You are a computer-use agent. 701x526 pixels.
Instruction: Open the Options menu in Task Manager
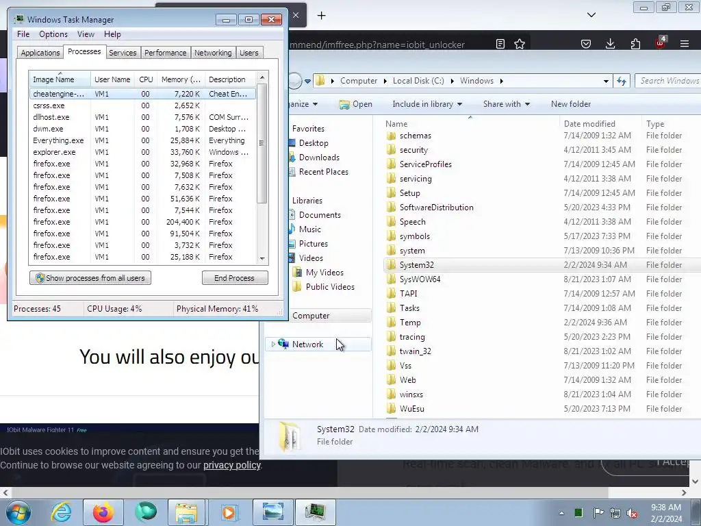[53, 34]
